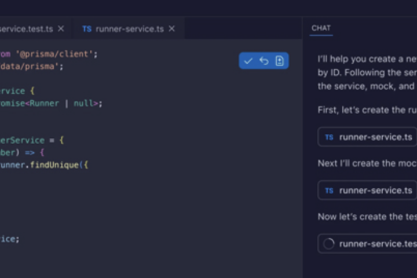Click the loading spinner on runner-service.tes chip
This screenshot has height=278, width=417.
[329, 244]
